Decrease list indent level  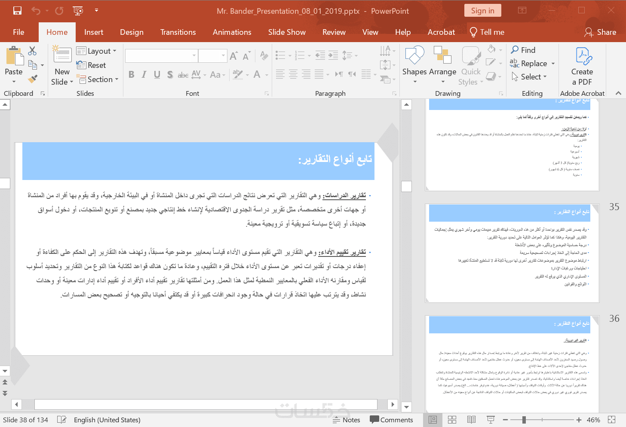tap(320, 55)
